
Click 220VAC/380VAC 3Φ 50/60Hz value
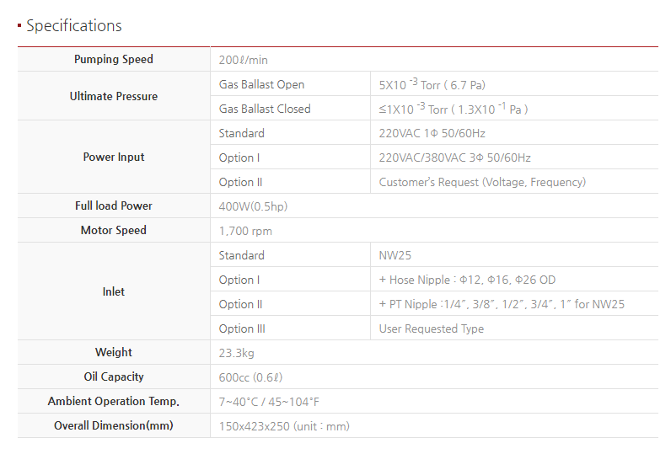tap(454, 158)
